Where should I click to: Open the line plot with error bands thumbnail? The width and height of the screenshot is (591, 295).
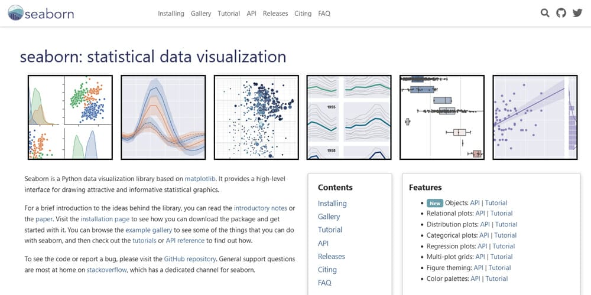point(163,117)
